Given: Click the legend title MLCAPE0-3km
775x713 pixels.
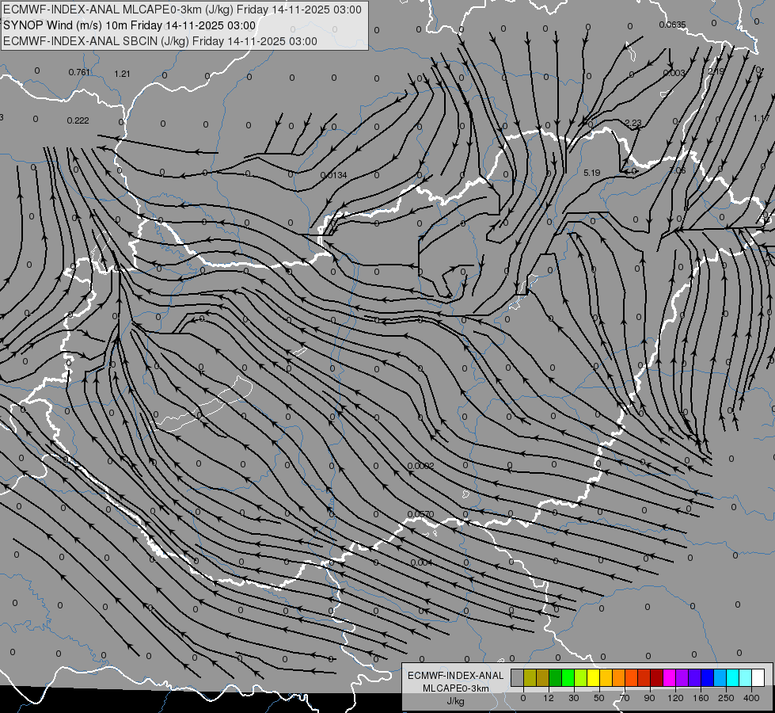Looking at the screenshot, I should (456, 688).
